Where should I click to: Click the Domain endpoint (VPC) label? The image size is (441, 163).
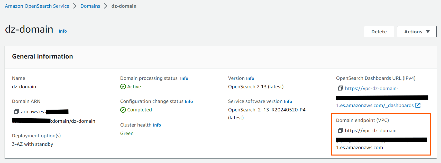click(x=362, y=120)
